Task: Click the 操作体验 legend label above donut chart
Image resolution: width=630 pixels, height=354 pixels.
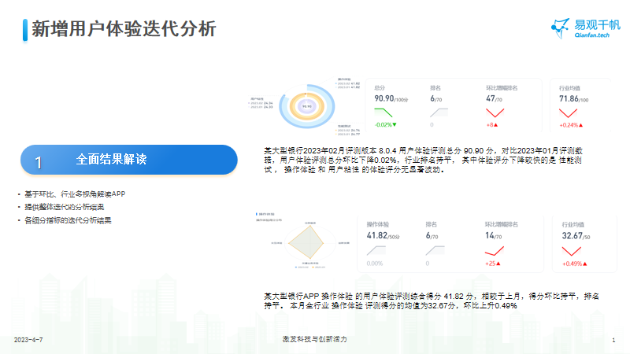Action: click(344, 79)
